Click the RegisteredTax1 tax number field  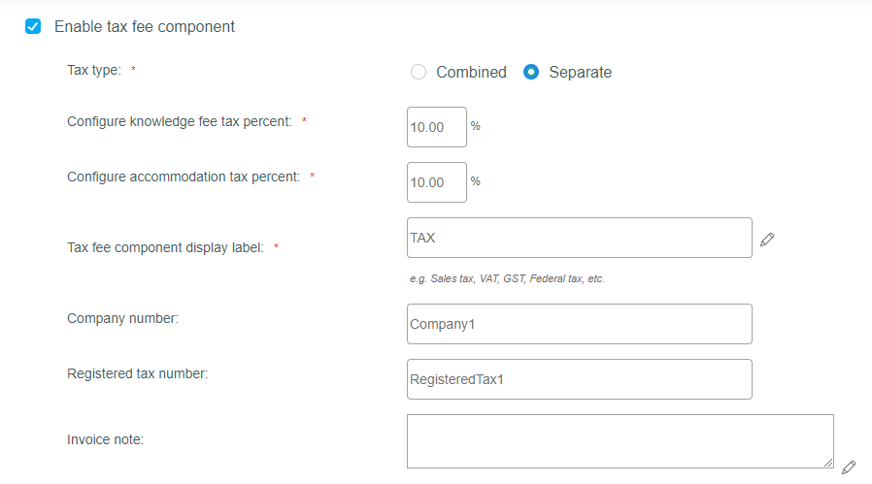point(580,379)
